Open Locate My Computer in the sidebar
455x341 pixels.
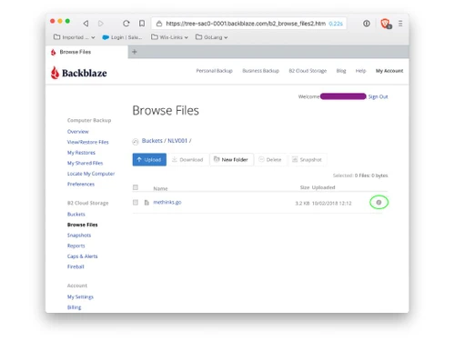[x=91, y=174]
